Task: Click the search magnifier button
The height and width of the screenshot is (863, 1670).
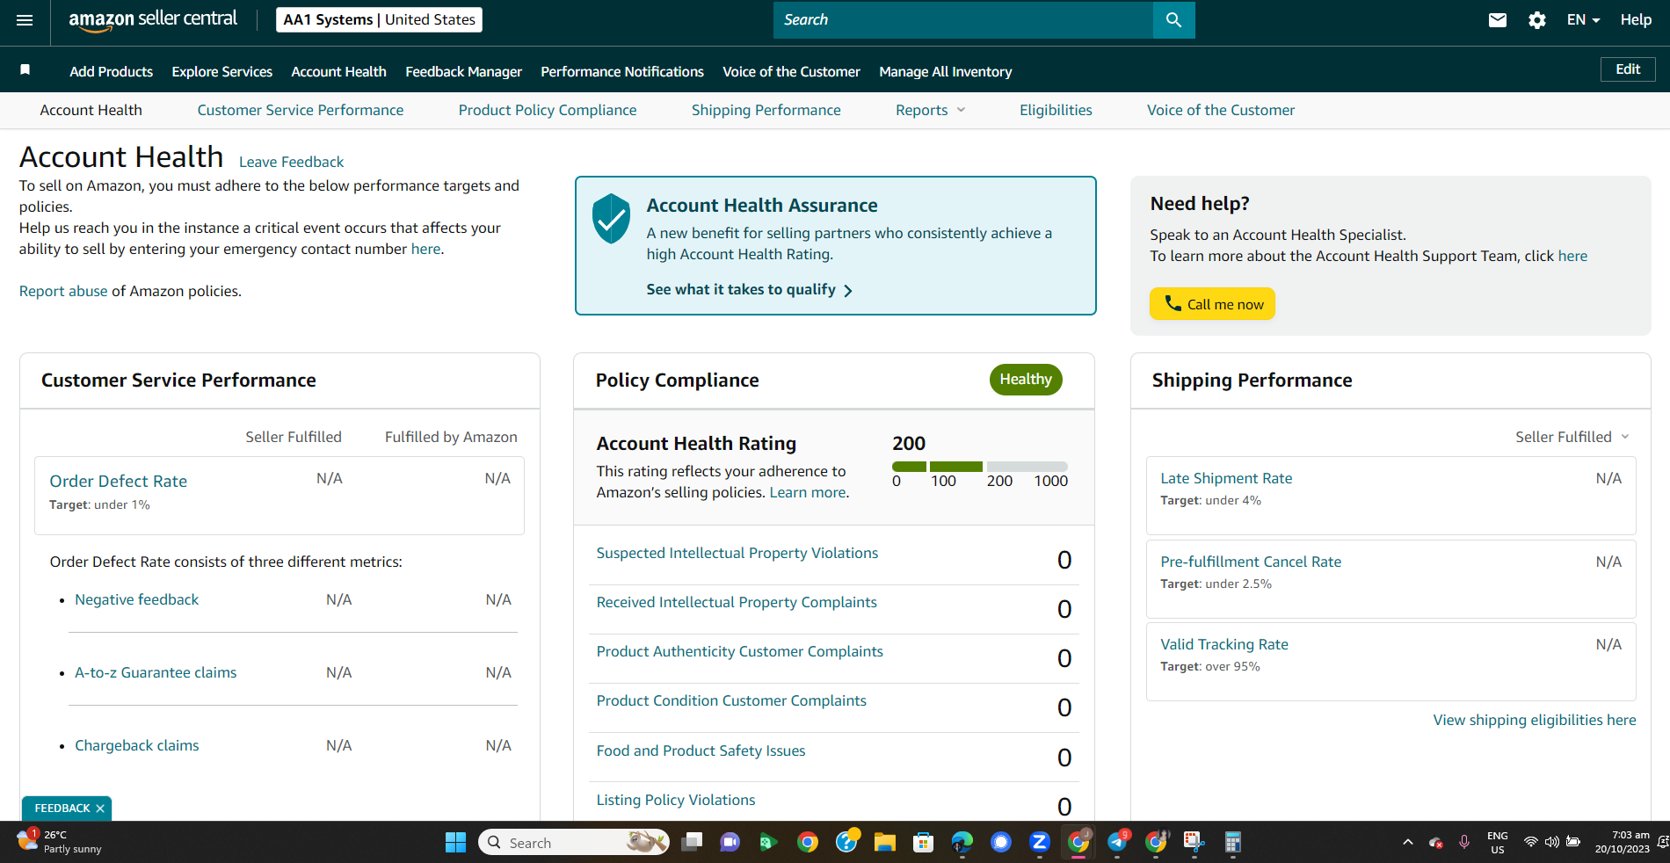Action: coord(1173,19)
